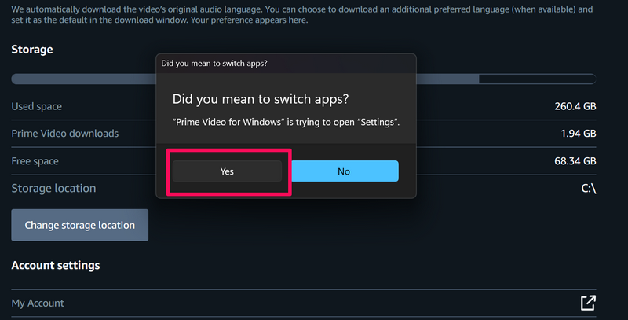Image resolution: width=628 pixels, height=320 pixels.
Task: Select the Used space label
Action: (x=36, y=106)
